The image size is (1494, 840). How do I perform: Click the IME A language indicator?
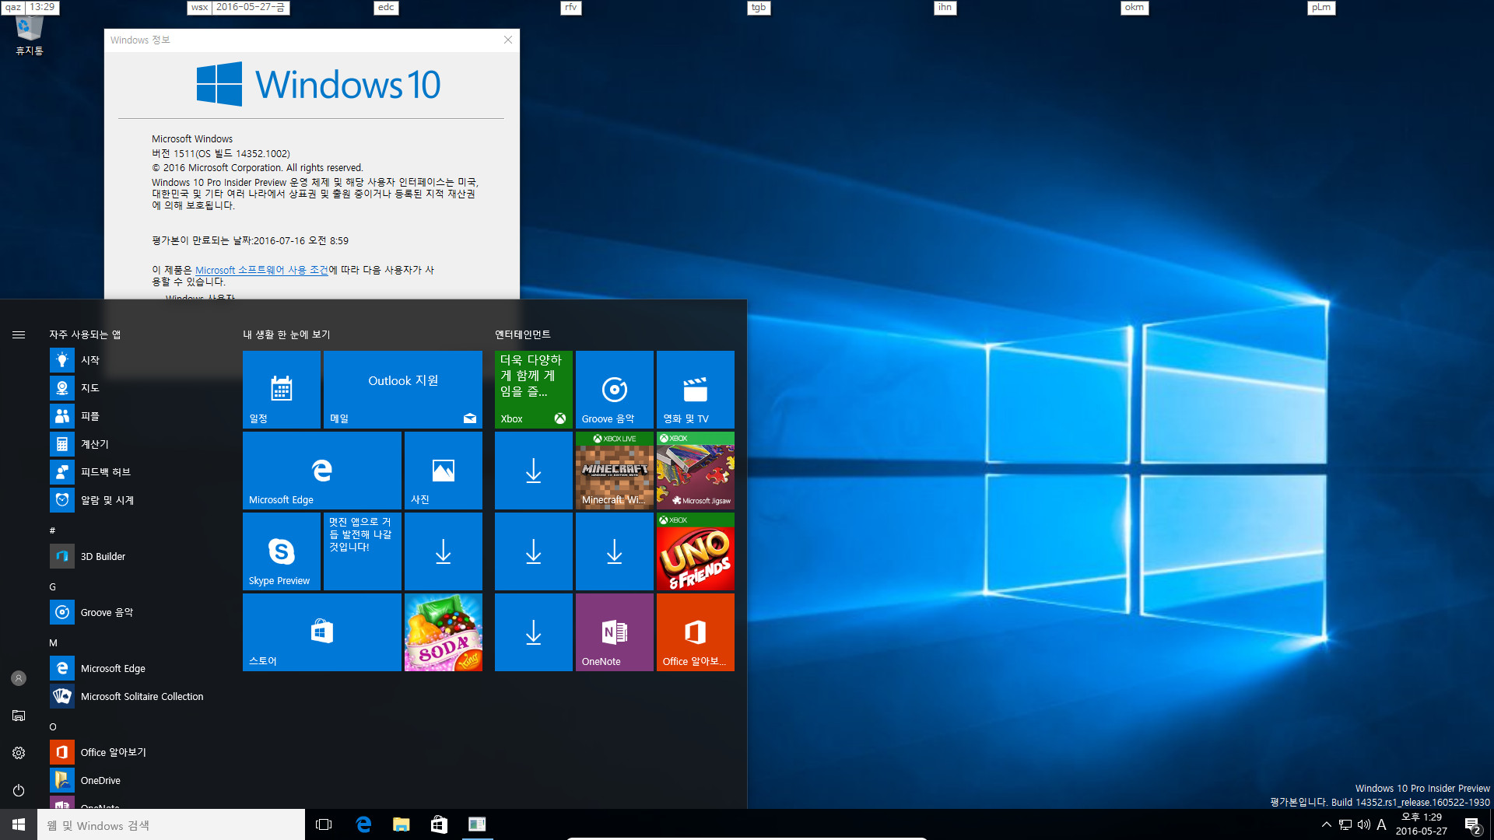[x=1381, y=824]
